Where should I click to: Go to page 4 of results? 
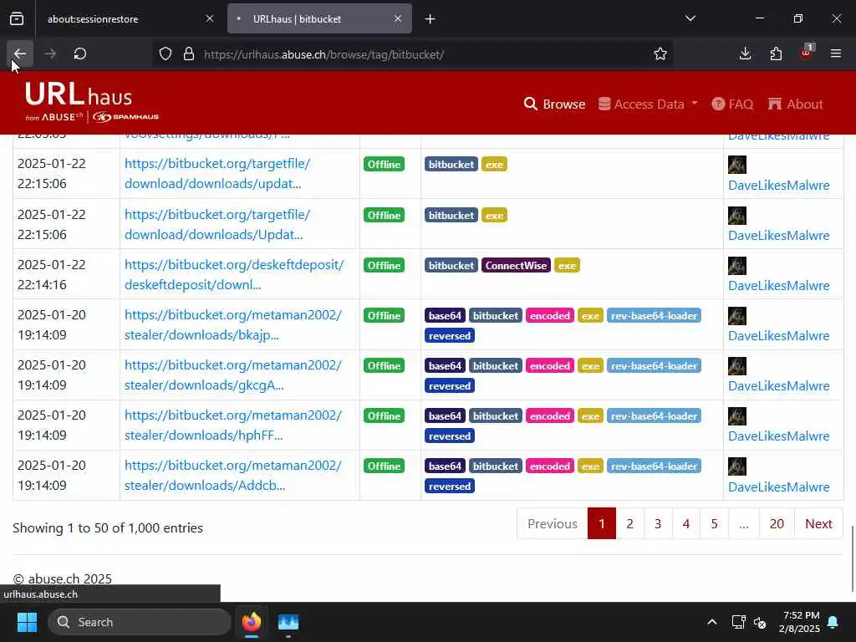pos(686,523)
